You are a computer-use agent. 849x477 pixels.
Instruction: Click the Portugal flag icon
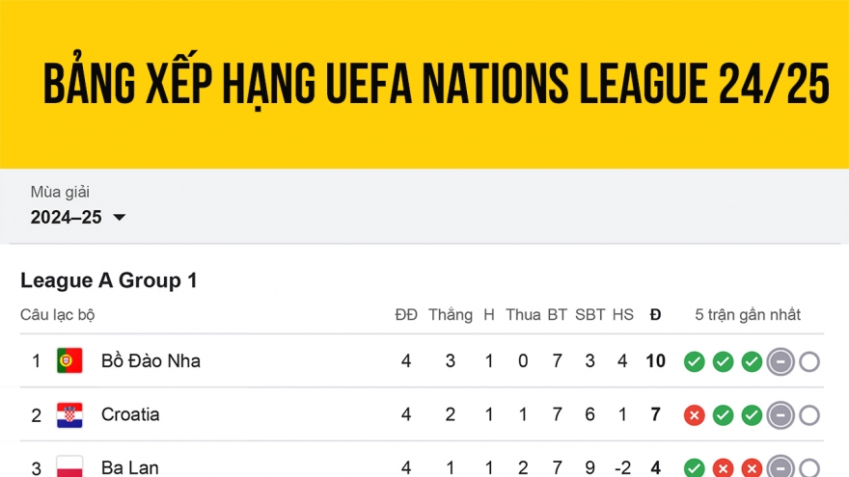point(69,361)
